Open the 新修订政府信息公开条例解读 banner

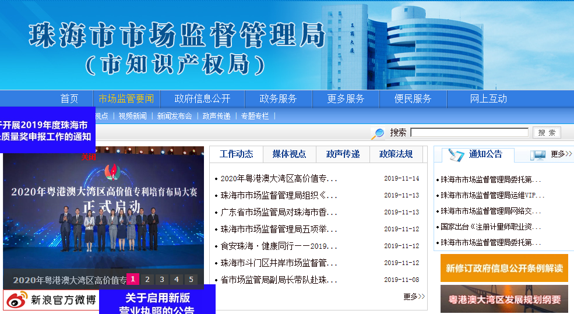click(504, 268)
